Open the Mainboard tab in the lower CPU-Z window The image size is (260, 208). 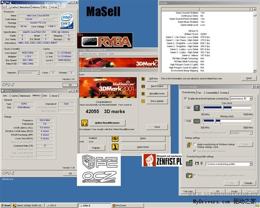(x=25, y=96)
